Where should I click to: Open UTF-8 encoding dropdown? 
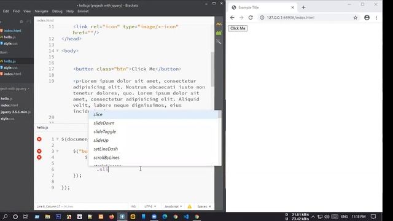click(150, 206)
